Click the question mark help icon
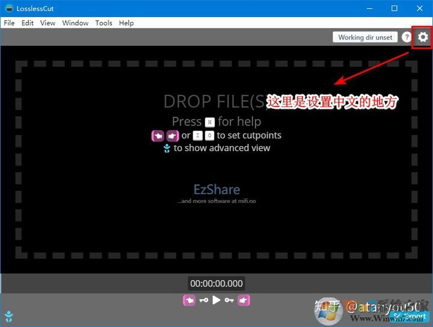 (407, 37)
